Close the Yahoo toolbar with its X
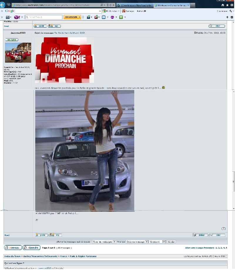This screenshot has width=235, height=270. click(x=2, y=17)
